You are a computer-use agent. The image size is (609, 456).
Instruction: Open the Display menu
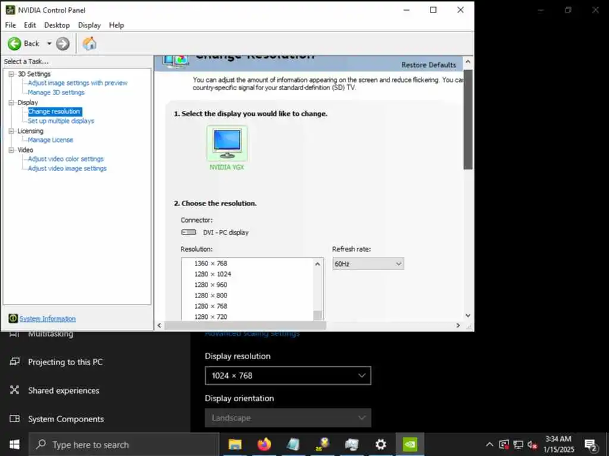click(89, 25)
